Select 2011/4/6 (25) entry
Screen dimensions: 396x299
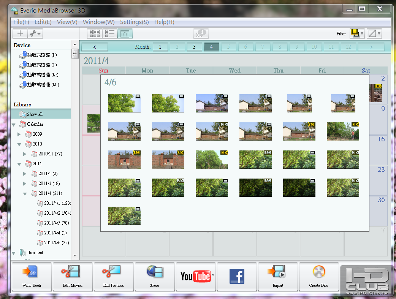53,242
